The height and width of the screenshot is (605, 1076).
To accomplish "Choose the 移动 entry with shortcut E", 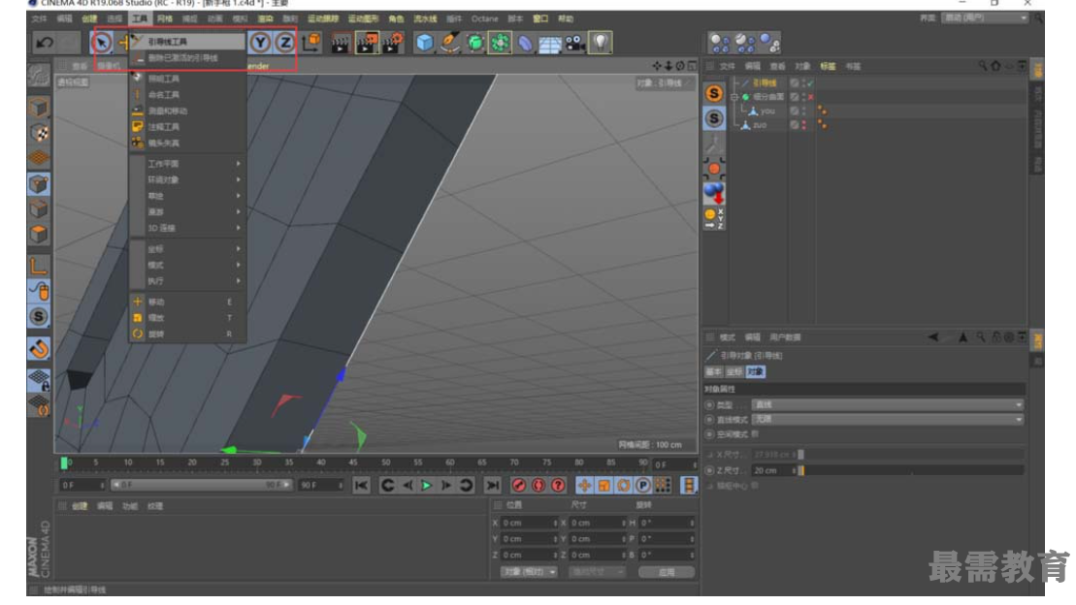I will coord(187,302).
